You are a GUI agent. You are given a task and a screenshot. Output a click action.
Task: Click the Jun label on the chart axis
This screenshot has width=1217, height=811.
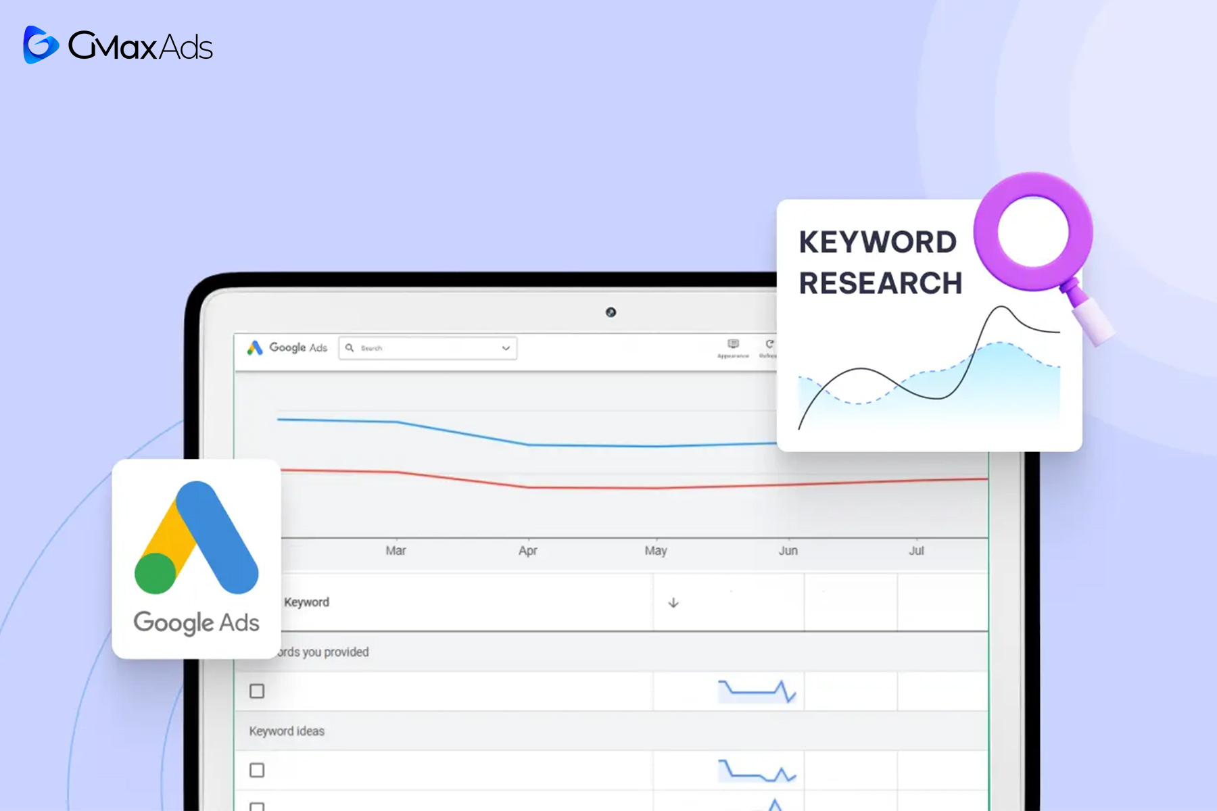click(788, 551)
